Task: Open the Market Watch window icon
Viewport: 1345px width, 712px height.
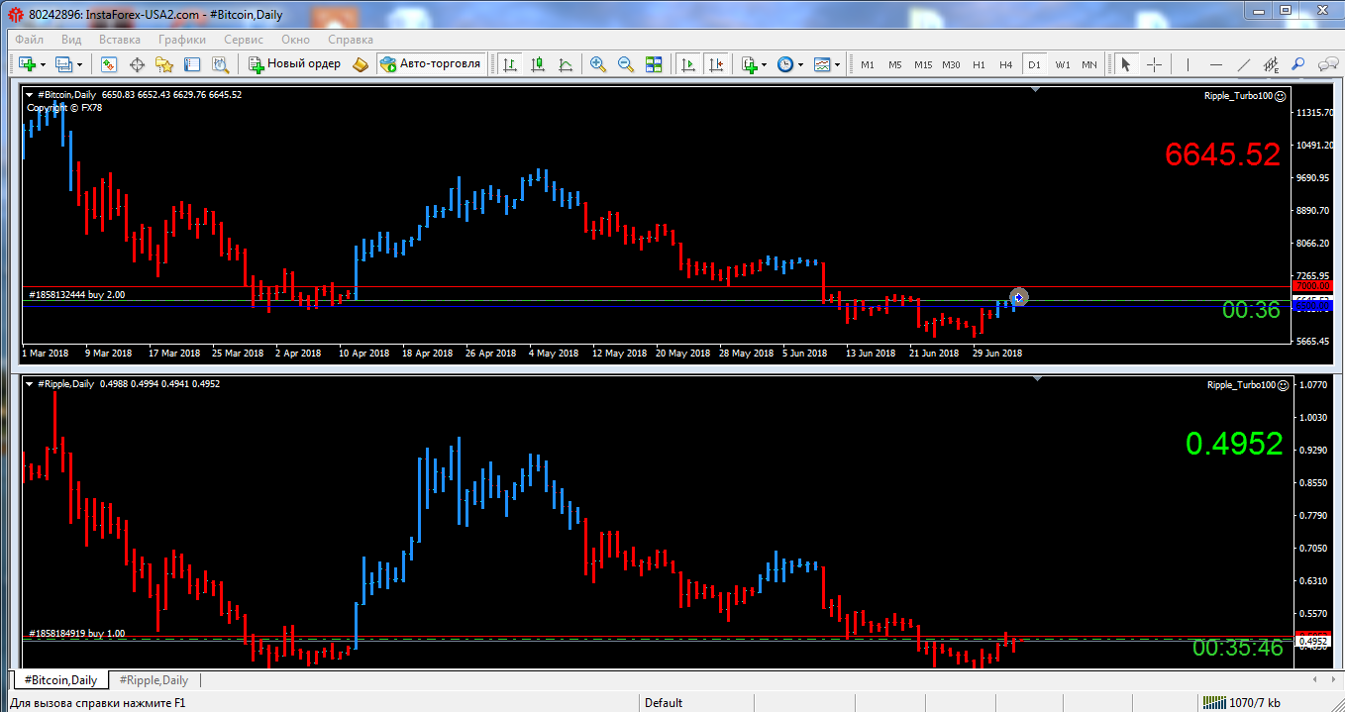Action: pos(109,64)
